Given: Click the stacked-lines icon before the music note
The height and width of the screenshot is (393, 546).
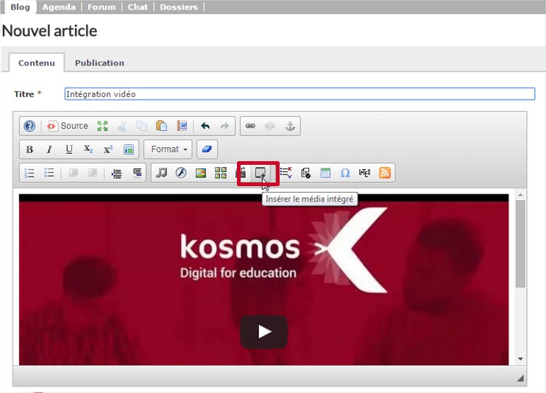Looking at the screenshot, I should pyautogui.click(x=137, y=173).
